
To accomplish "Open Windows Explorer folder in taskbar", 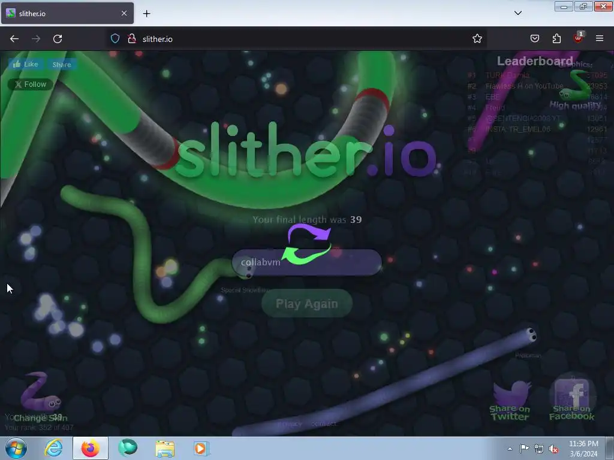I will 165,448.
